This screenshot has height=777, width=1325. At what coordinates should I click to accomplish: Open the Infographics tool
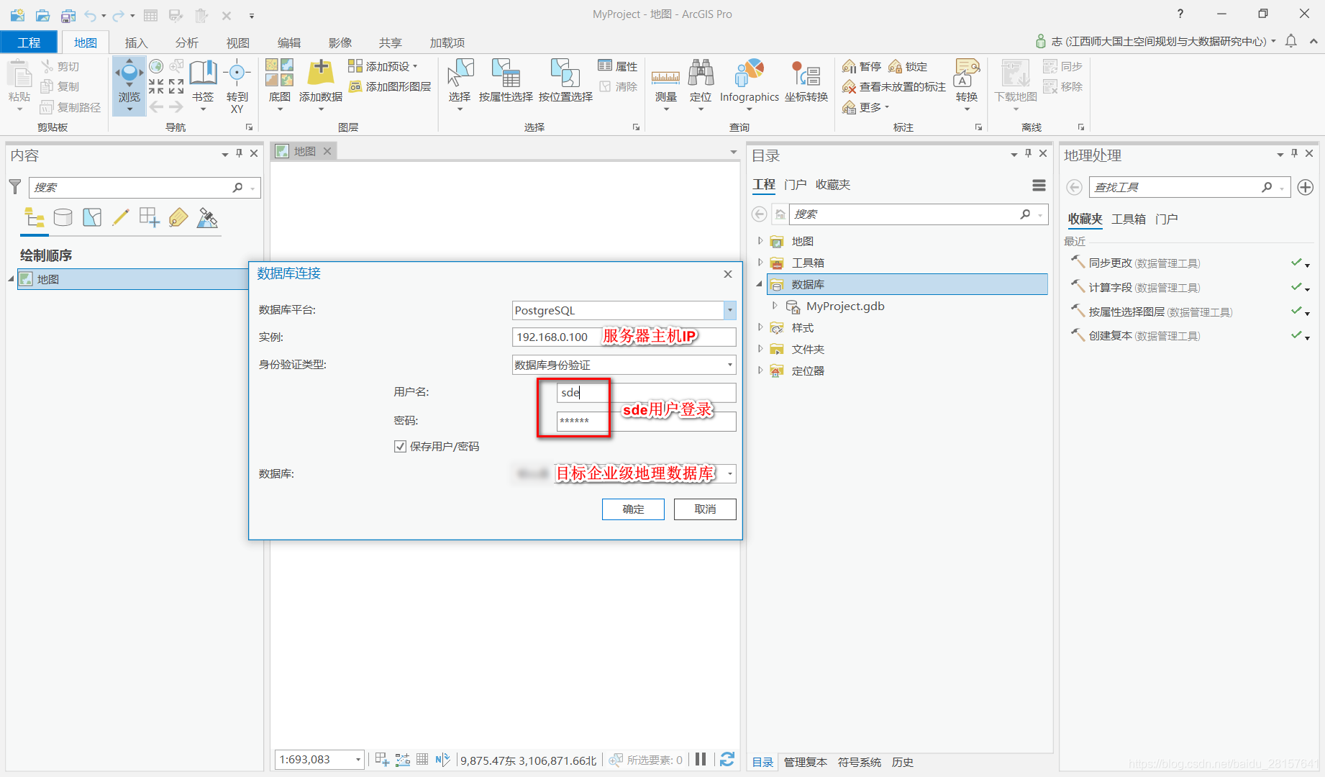[x=750, y=85]
